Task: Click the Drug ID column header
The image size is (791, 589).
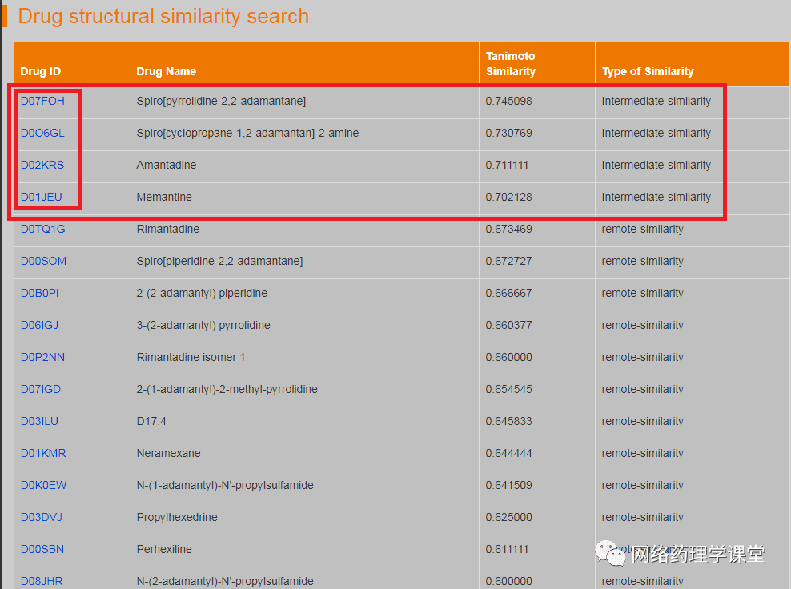Action: point(40,71)
